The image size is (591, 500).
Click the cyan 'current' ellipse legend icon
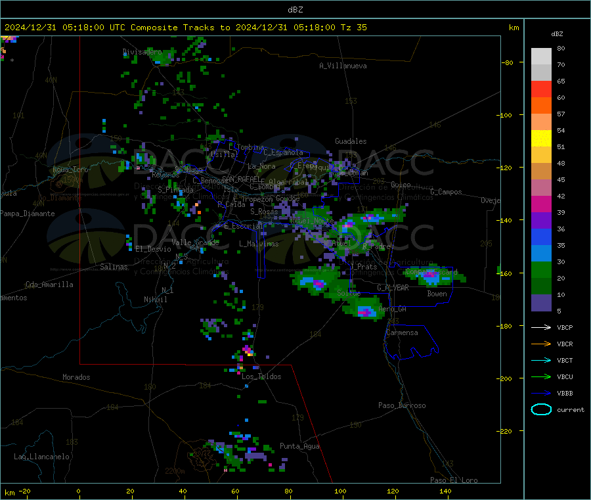click(541, 409)
